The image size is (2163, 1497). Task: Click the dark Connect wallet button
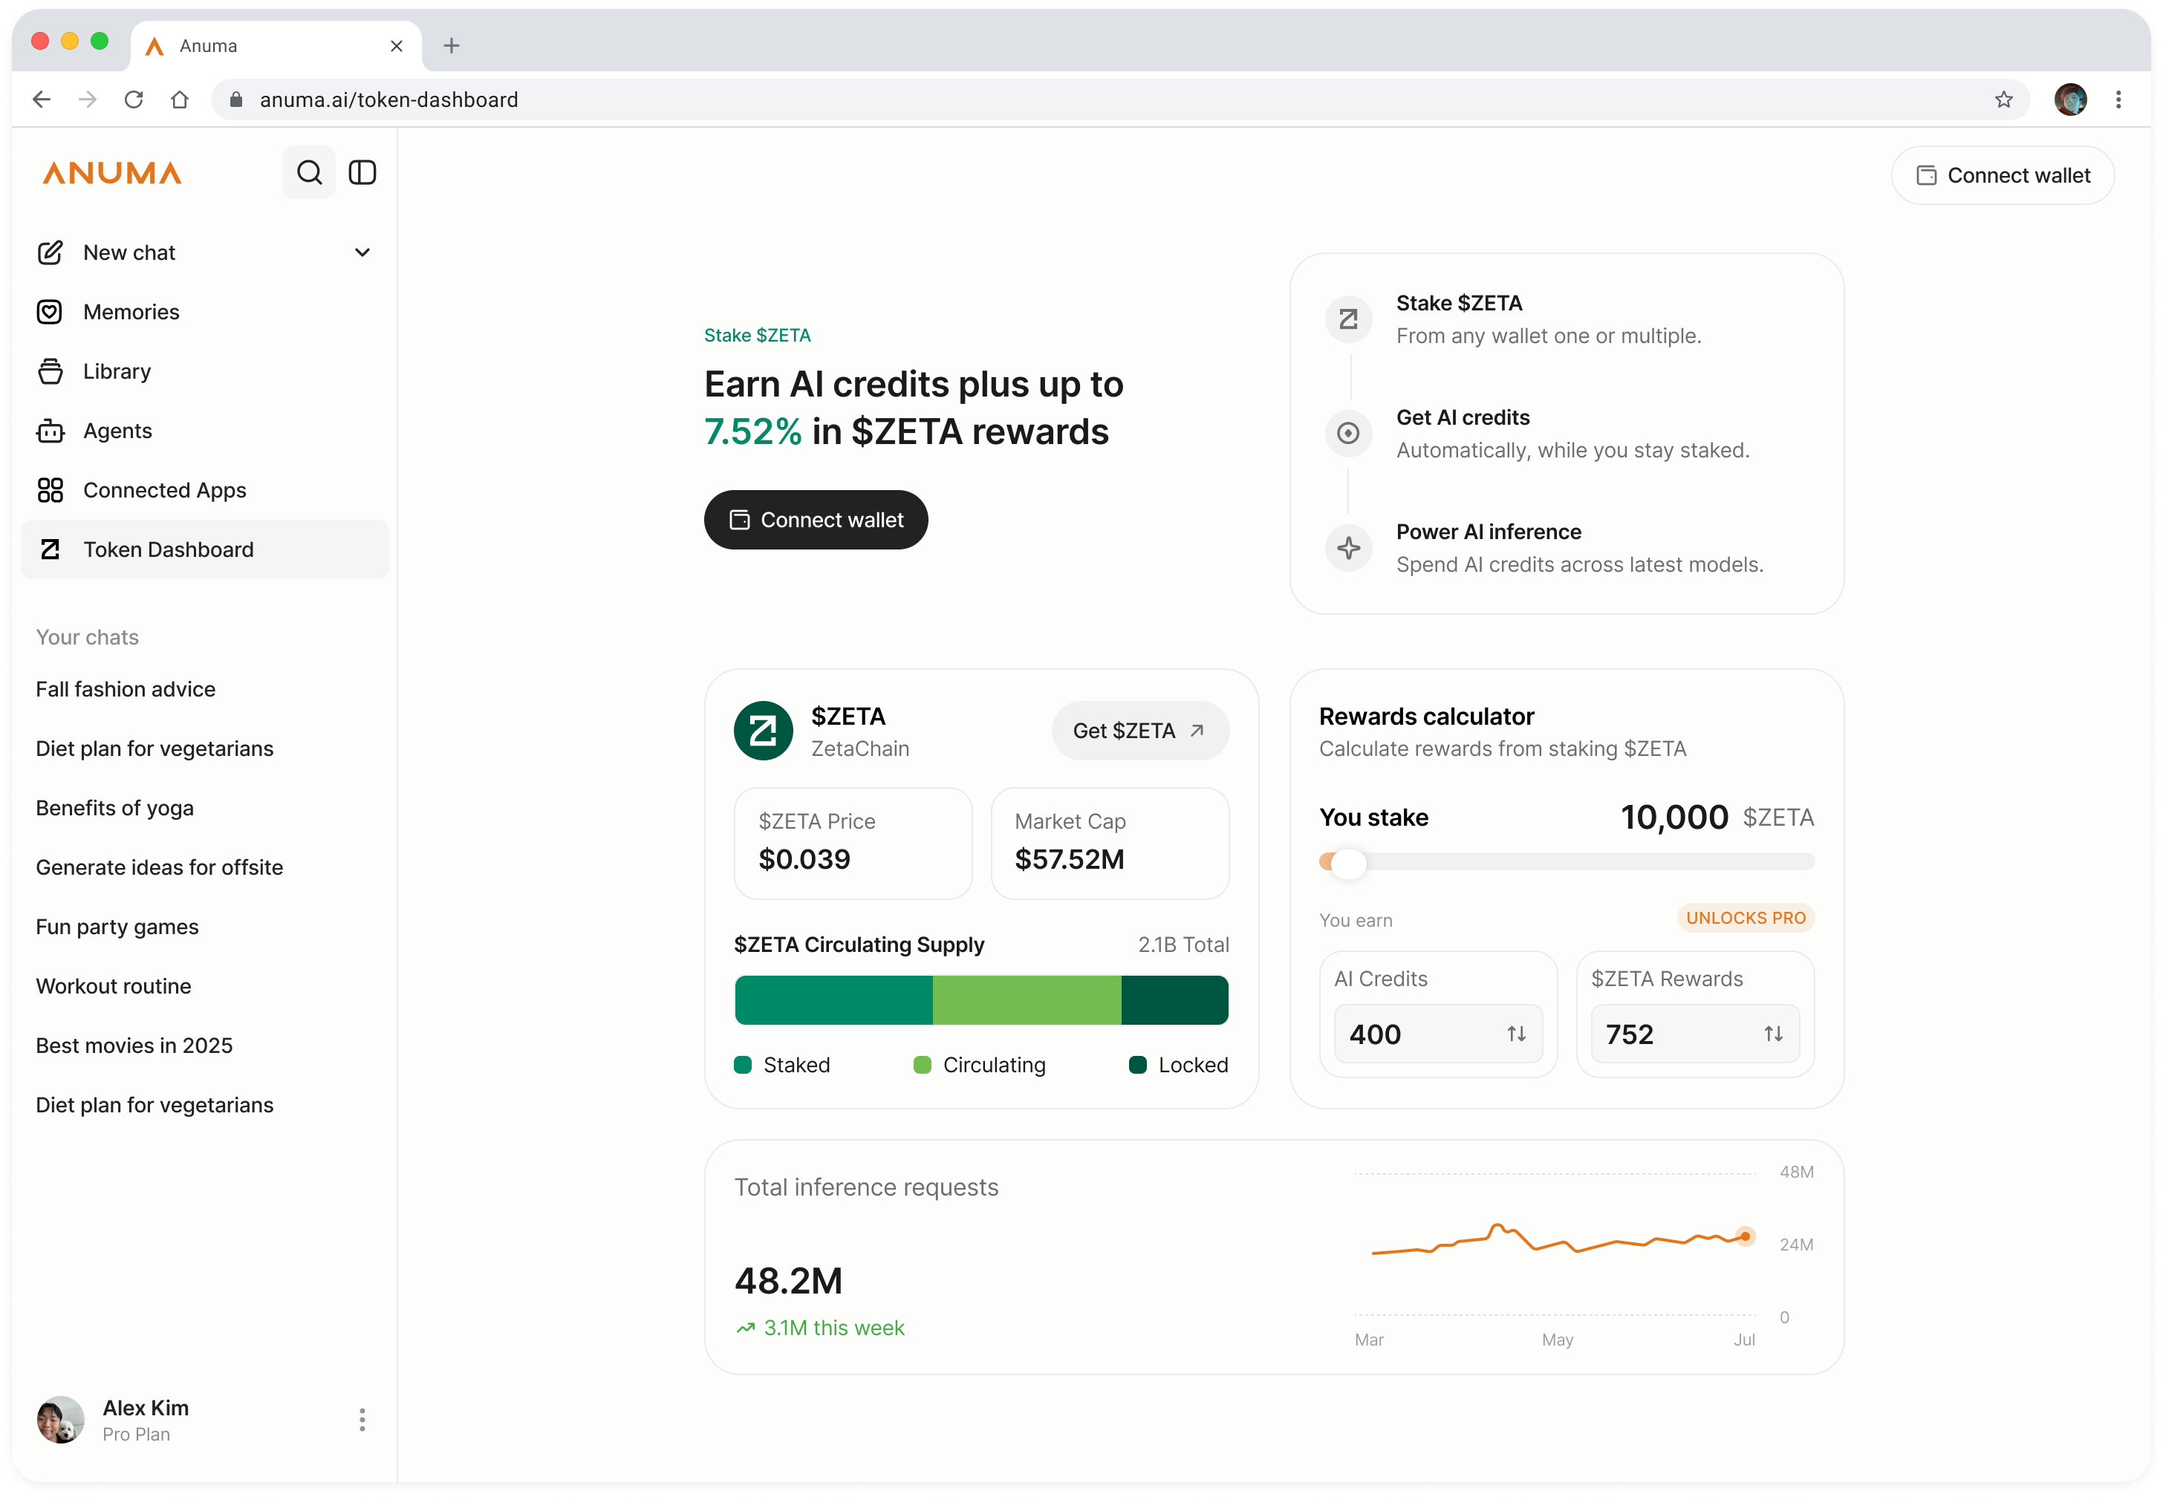click(816, 520)
